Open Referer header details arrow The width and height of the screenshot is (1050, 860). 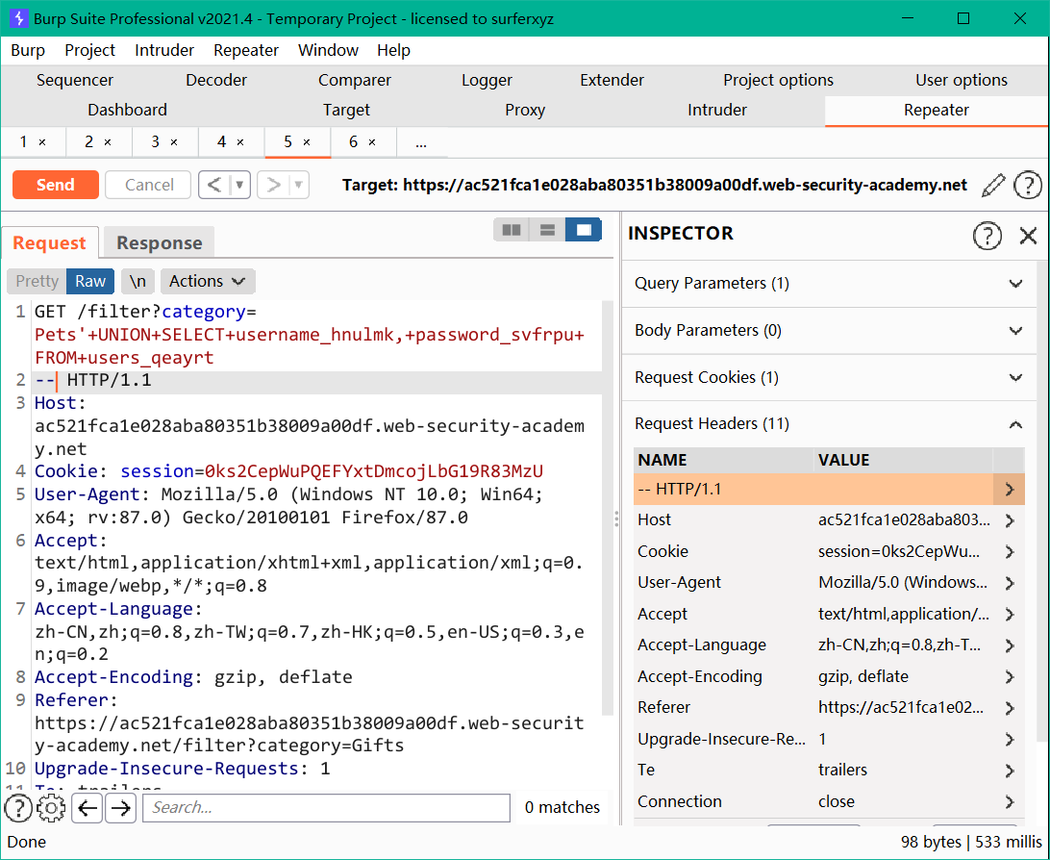coord(1010,708)
